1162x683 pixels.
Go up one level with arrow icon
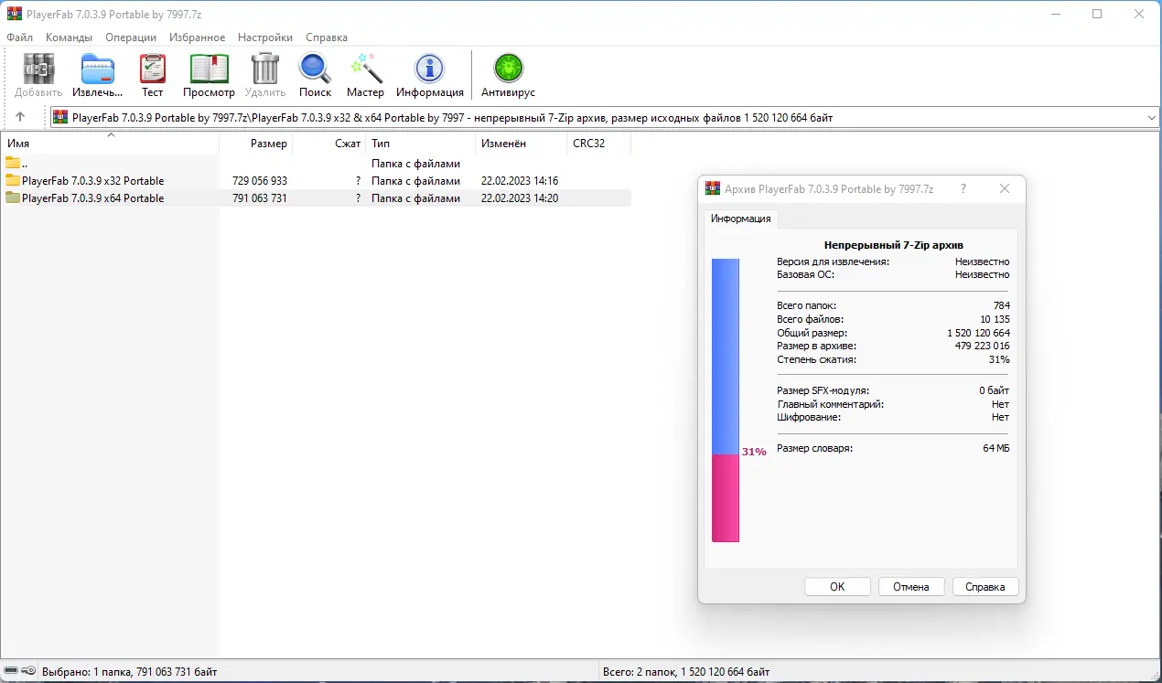(20, 117)
